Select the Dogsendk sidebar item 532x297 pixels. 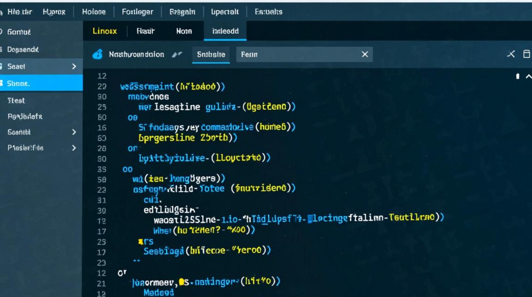pyautogui.click(x=23, y=49)
